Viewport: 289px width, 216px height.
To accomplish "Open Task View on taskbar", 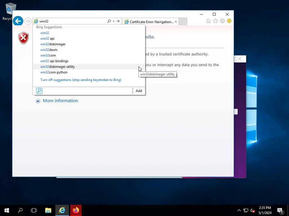I will (x=34, y=210).
